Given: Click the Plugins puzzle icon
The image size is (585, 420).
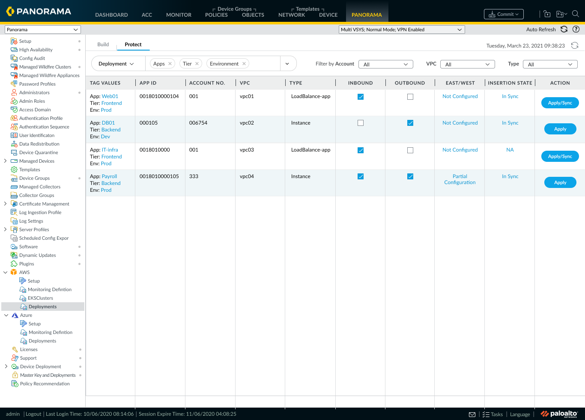Looking at the screenshot, I should (x=14, y=264).
